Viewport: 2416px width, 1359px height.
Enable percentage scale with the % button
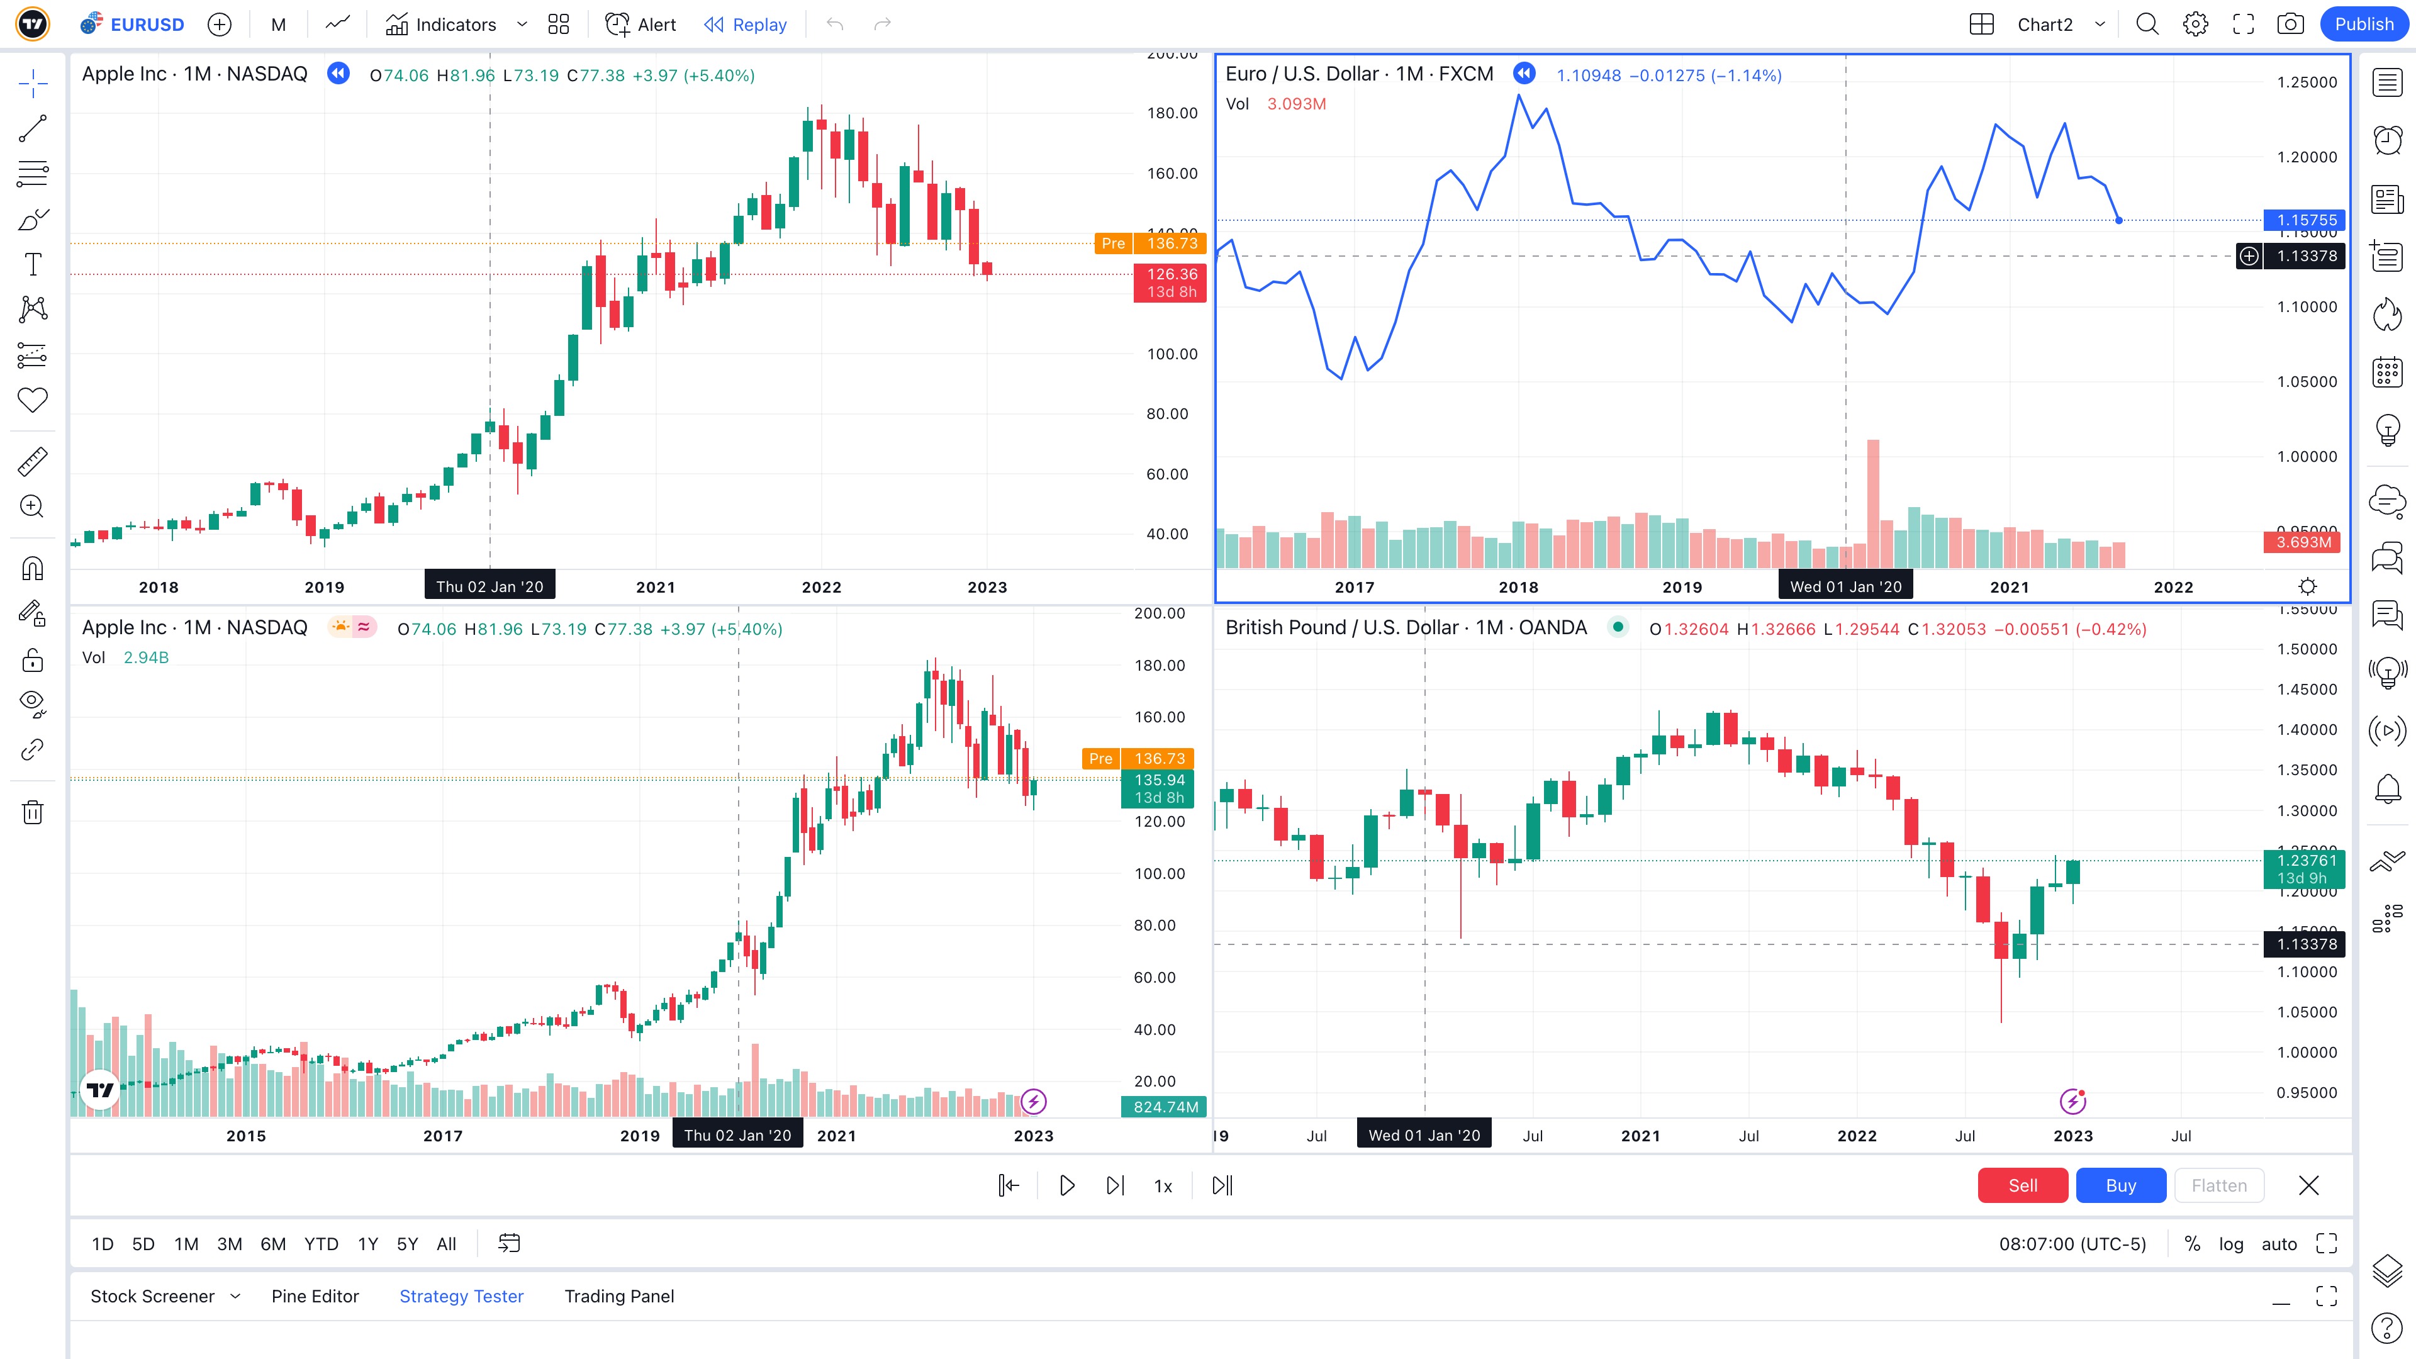pyautogui.click(x=2193, y=1244)
